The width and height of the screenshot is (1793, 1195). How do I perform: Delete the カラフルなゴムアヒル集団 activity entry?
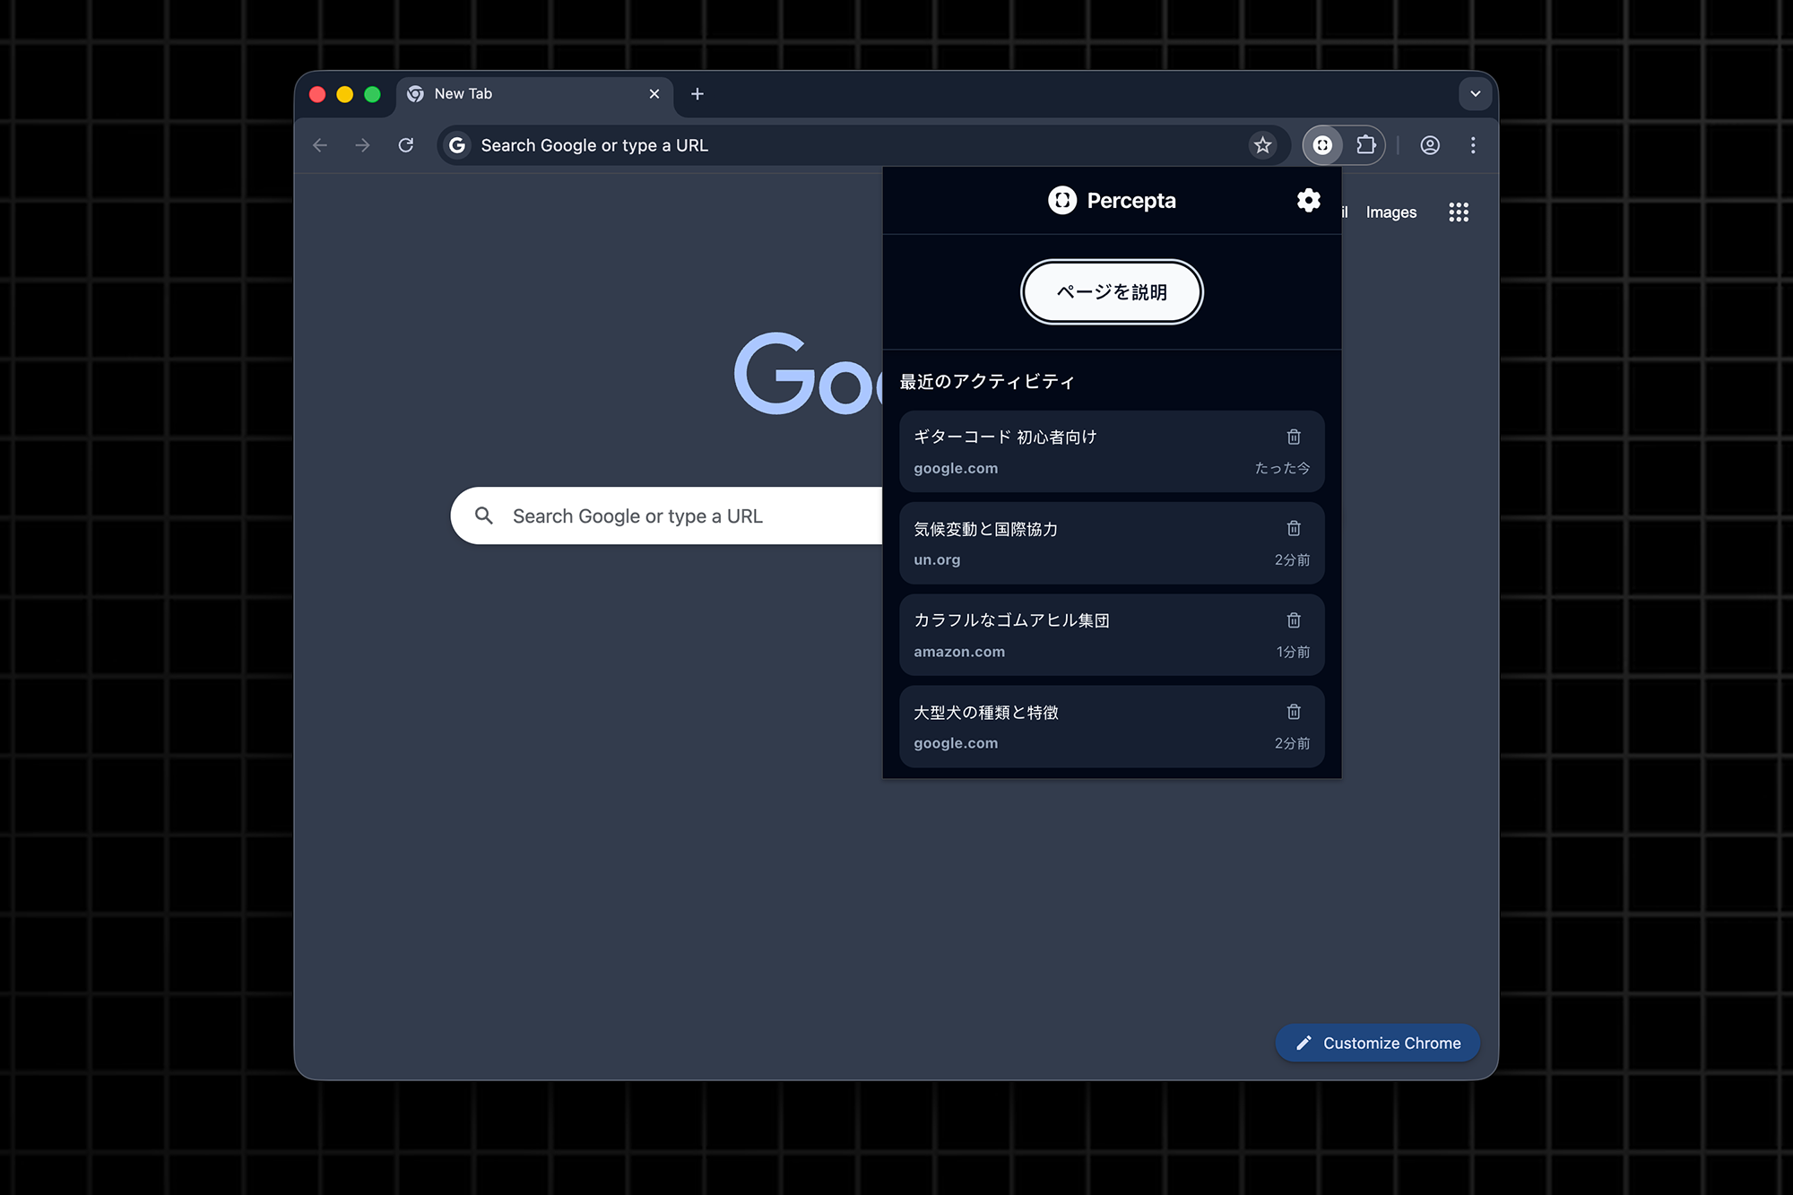(1294, 620)
